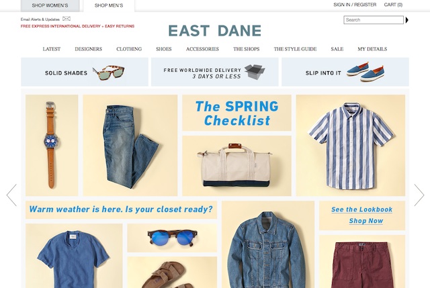Focus the Search input field
This screenshot has width=430, height=288.
click(374, 20)
